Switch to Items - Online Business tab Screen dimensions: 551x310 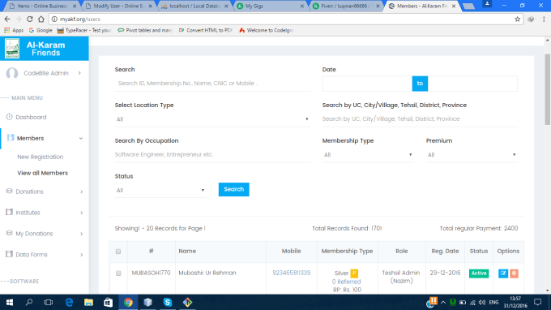pyautogui.click(x=42, y=6)
